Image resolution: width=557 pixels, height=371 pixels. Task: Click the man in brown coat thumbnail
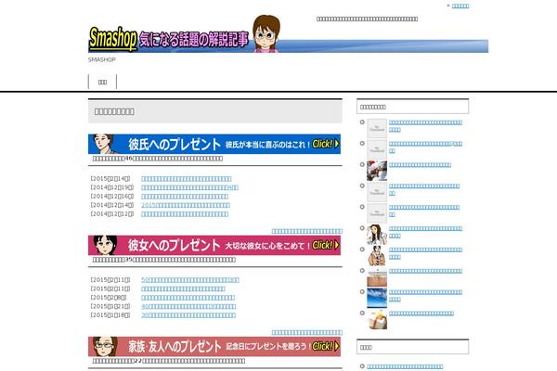377,256
